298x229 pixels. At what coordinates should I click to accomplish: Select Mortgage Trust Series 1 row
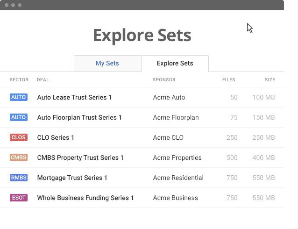[72, 178]
